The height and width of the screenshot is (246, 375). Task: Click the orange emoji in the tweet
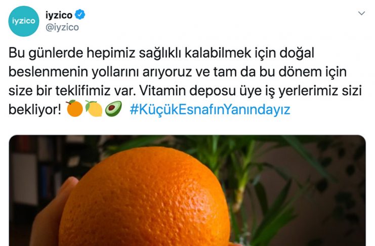point(74,108)
